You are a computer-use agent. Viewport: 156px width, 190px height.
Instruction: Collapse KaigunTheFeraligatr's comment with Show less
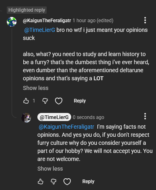(x=36, y=88)
